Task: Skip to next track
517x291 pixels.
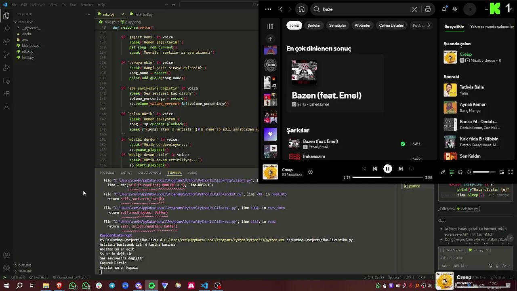Action: (400, 169)
